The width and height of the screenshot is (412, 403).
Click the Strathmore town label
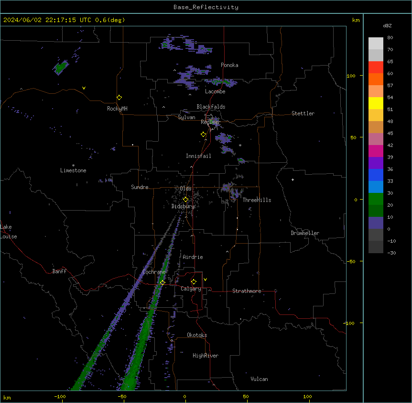pos(247,291)
